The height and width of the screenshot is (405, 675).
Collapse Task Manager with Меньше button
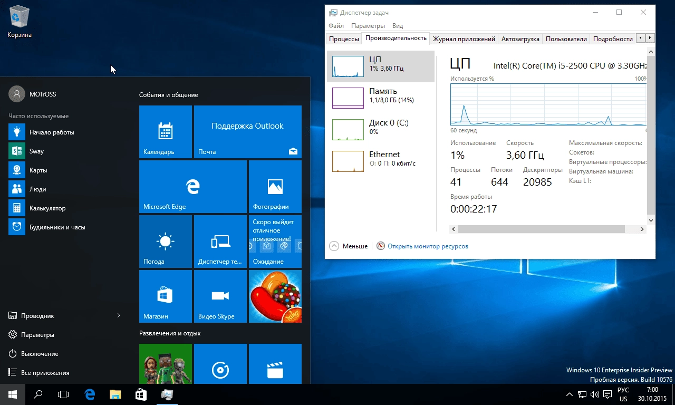(349, 246)
